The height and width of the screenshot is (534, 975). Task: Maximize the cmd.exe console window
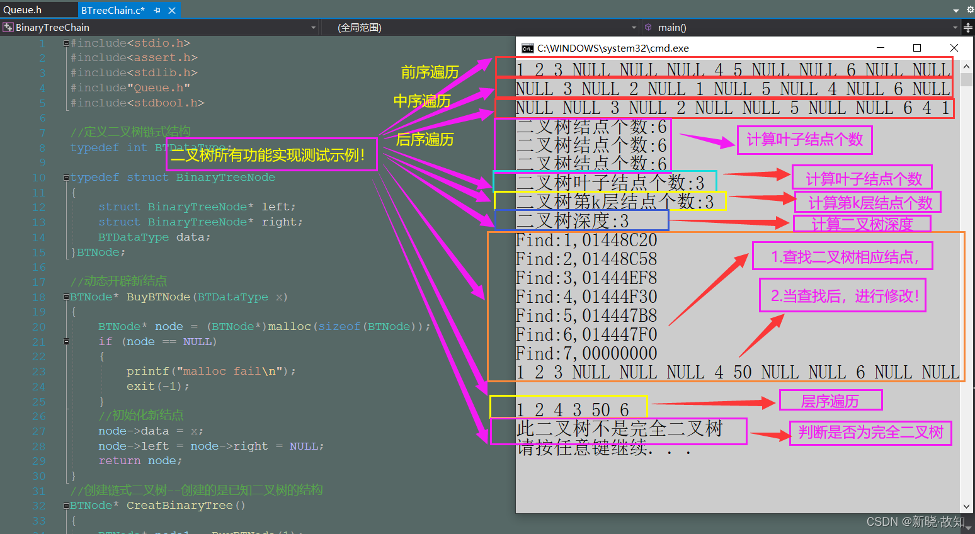[917, 48]
